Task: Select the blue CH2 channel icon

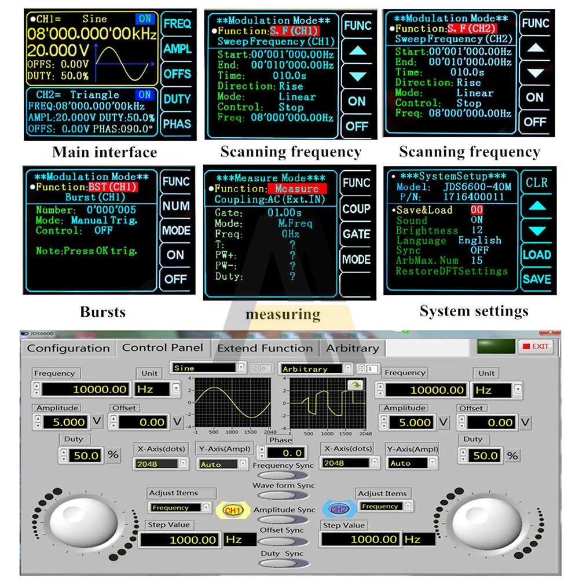Action: tap(339, 510)
